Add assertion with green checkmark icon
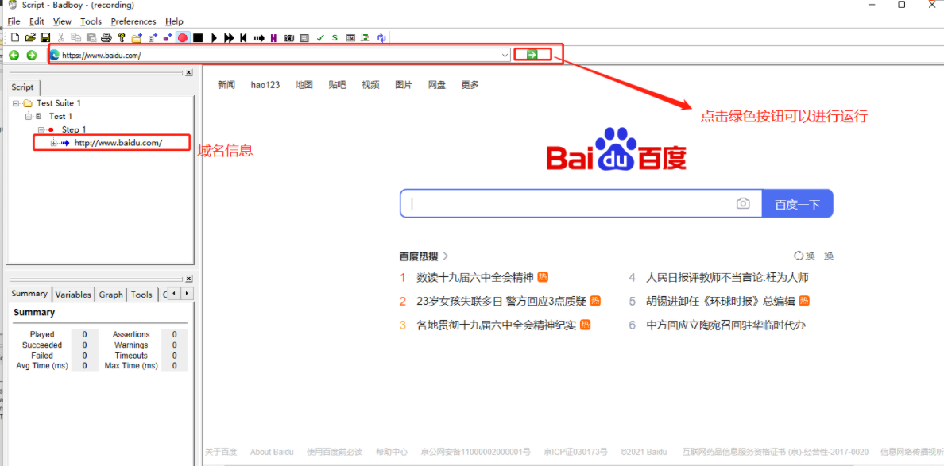Viewport: 944px width, 466px height. (320, 38)
